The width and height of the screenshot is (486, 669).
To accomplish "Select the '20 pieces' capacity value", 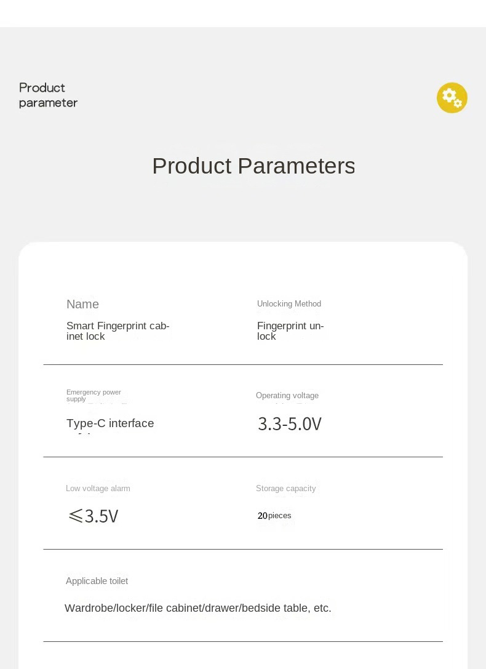I will pyautogui.click(x=274, y=516).
